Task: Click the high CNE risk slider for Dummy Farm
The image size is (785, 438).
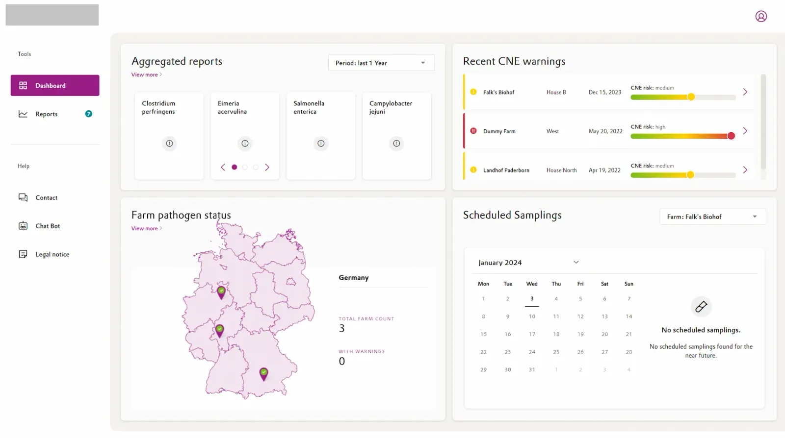Action: click(x=683, y=136)
